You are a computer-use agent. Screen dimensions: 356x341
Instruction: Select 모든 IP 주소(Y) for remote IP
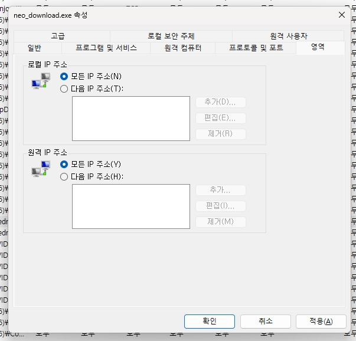(x=64, y=164)
